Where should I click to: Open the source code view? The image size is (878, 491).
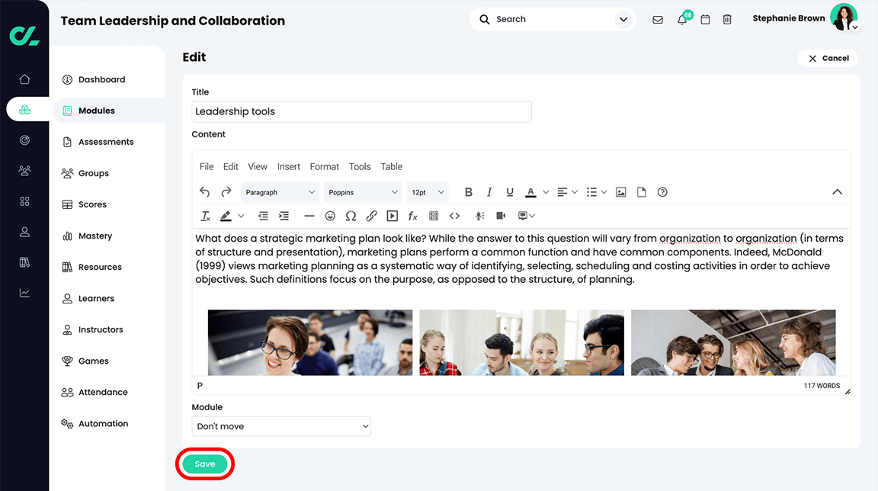[x=455, y=216]
